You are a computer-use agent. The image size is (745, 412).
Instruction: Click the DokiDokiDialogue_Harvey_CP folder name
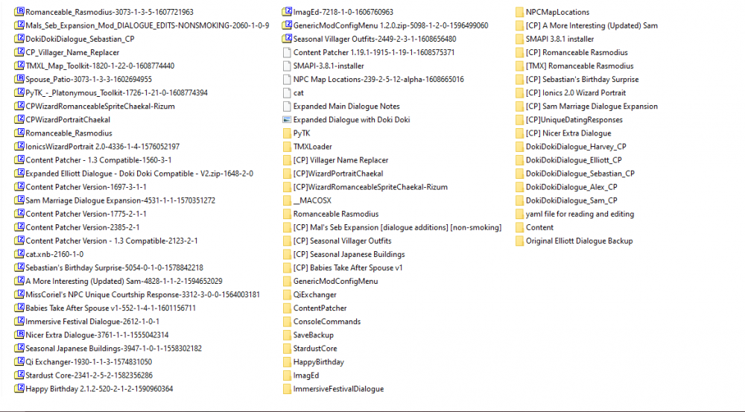click(576, 146)
